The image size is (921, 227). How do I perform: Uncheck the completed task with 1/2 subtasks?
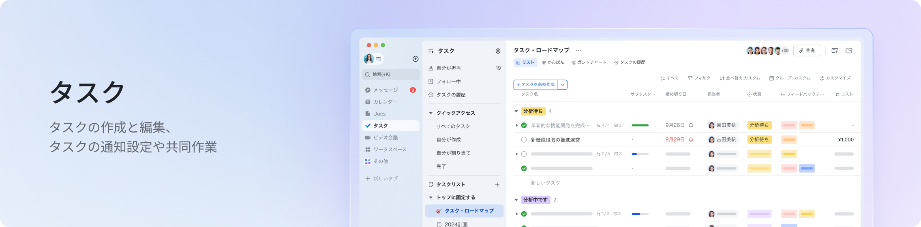(524, 214)
